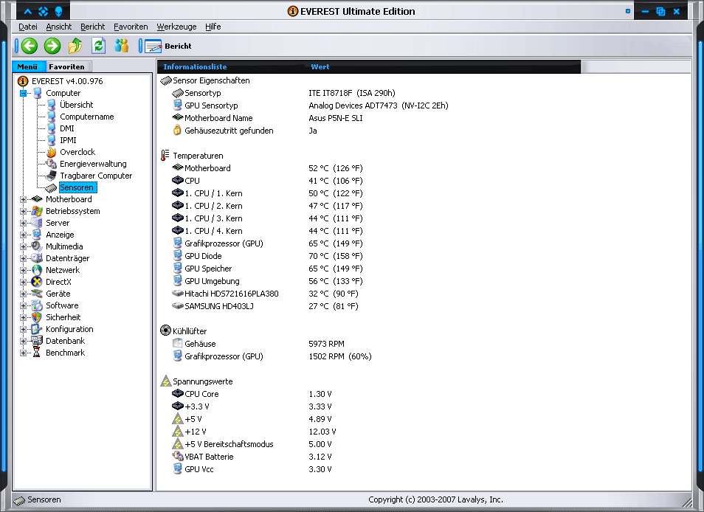Move up one level with Up arrow icon
This screenshot has height=512, width=704.
[x=75, y=46]
